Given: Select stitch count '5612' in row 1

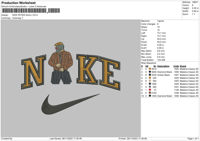Looking at the screenshot, I should click(154, 69).
